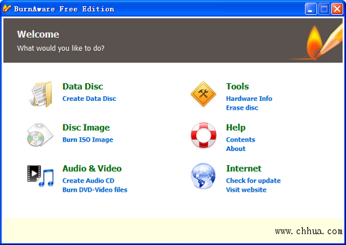Click the BurnAware title bar app icon
Viewport: 346px width, 245px height.
(x=7, y=9)
